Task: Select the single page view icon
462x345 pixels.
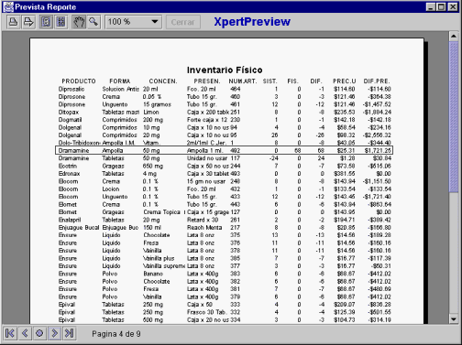Action: [x=46, y=22]
